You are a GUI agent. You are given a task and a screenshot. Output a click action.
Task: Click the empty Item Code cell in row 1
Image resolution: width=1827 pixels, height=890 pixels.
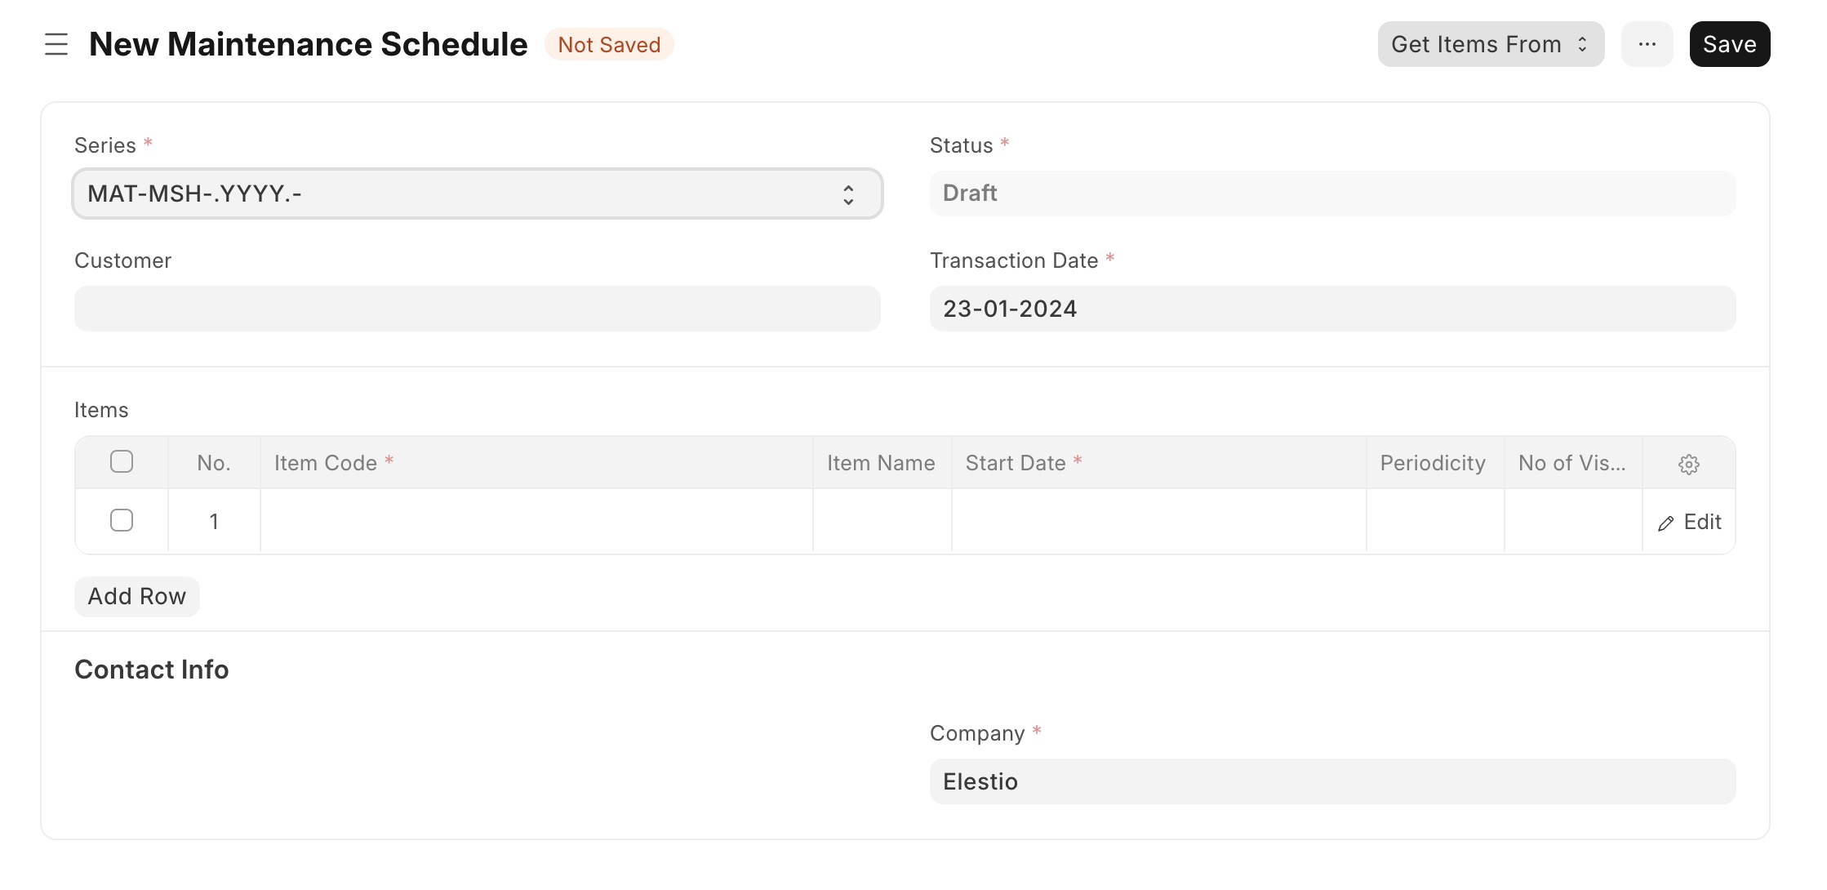536,520
